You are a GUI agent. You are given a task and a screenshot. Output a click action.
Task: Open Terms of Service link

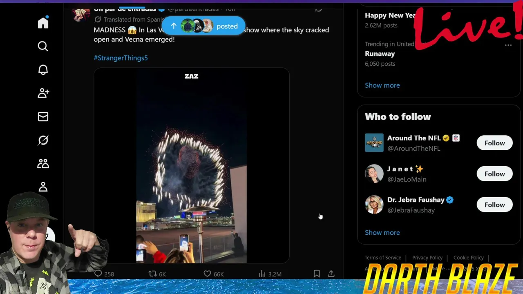[x=383, y=258]
